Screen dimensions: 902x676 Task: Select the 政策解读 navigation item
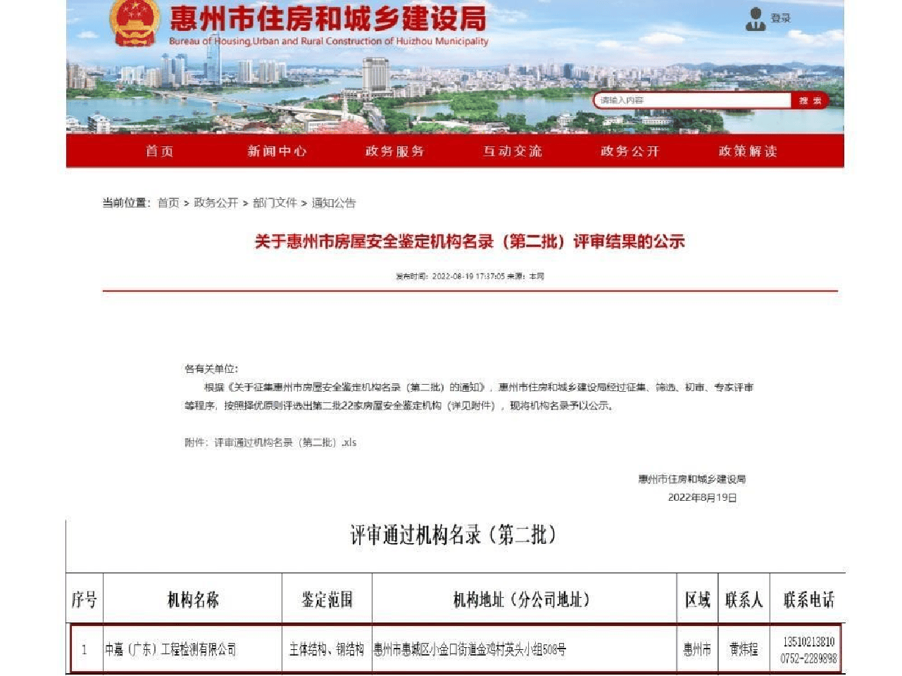(x=747, y=151)
